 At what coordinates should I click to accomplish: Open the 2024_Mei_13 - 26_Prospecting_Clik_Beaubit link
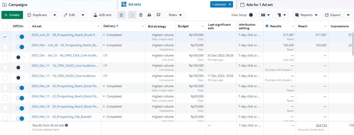coord(62,117)
